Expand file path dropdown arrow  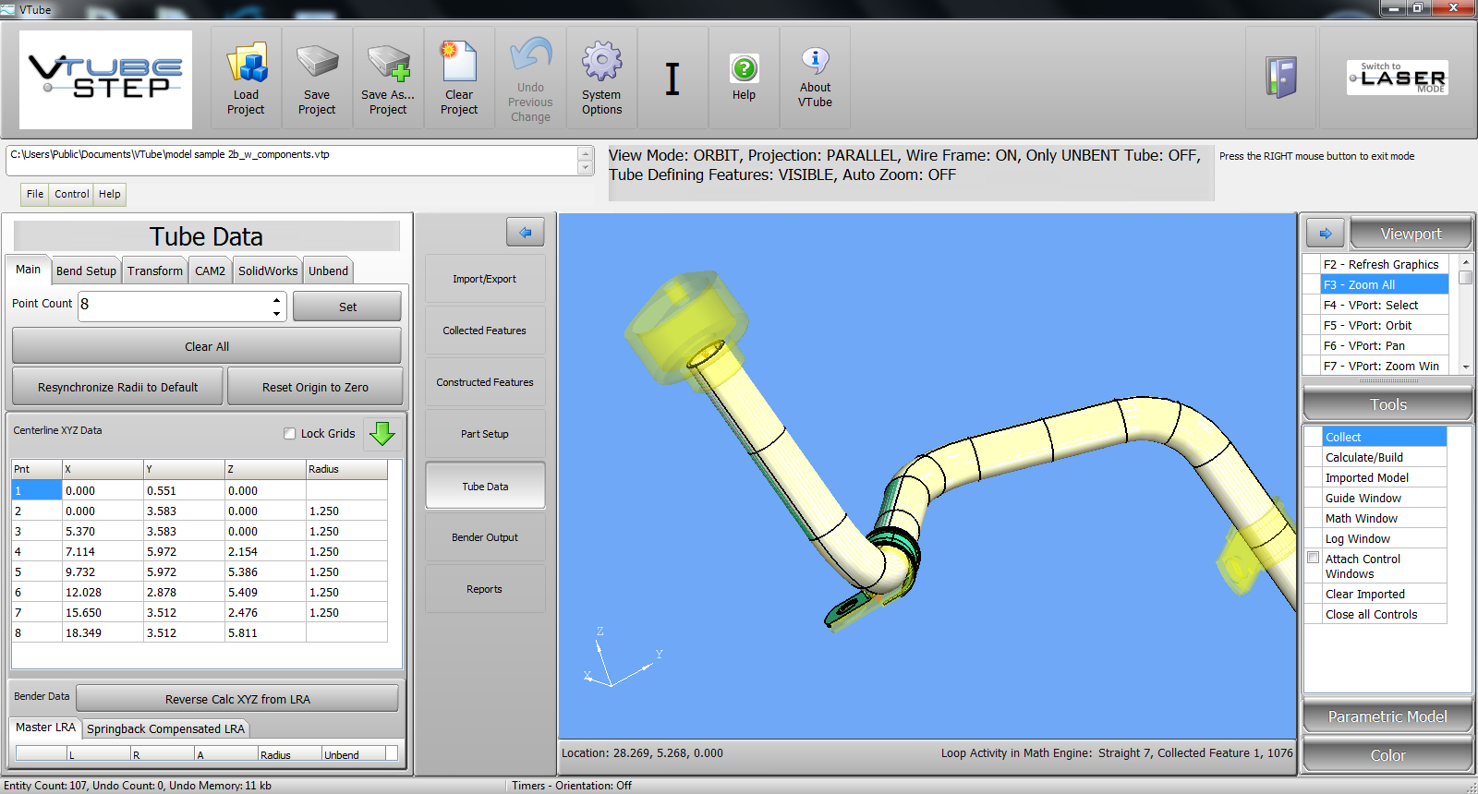pyautogui.click(x=585, y=168)
